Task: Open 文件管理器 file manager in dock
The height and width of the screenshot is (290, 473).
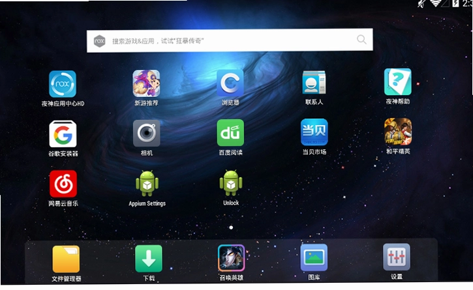Action: tap(66, 259)
